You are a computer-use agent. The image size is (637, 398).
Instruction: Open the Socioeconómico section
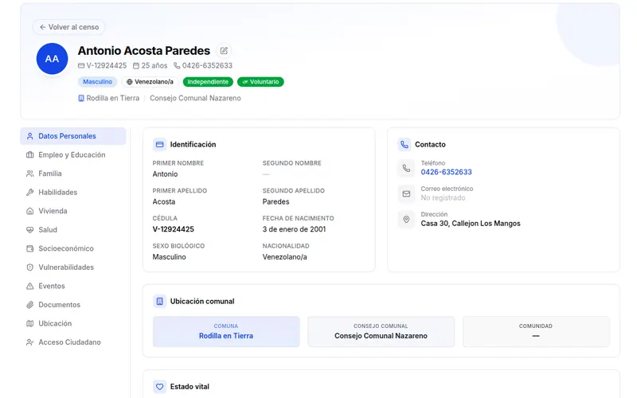click(x=73, y=248)
